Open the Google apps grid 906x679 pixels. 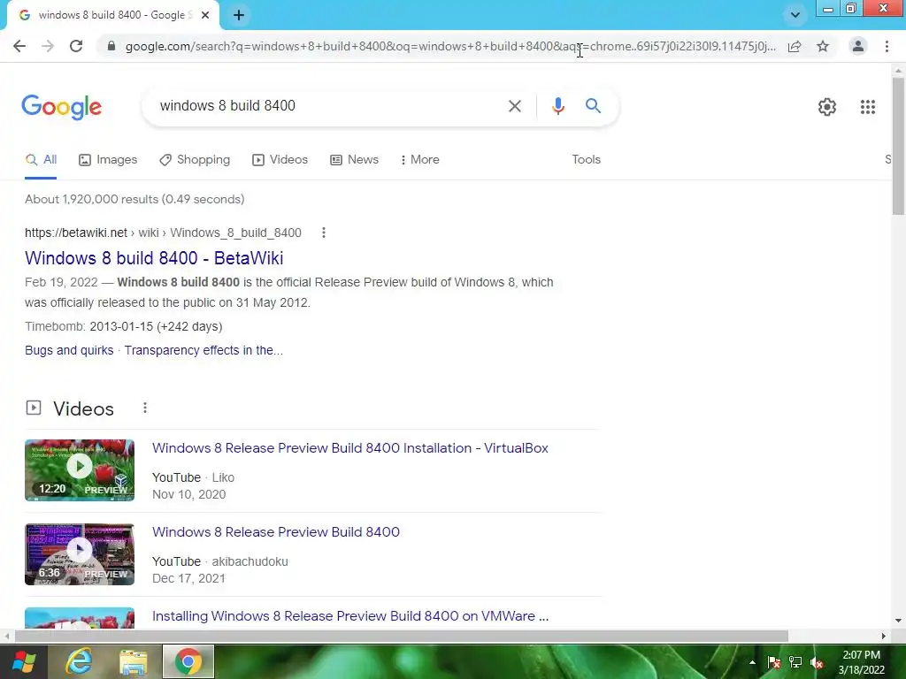pyautogui.click(x=868, y=107)
